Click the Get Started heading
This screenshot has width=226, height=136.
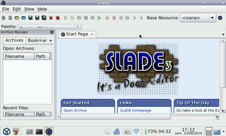(76, 103)
